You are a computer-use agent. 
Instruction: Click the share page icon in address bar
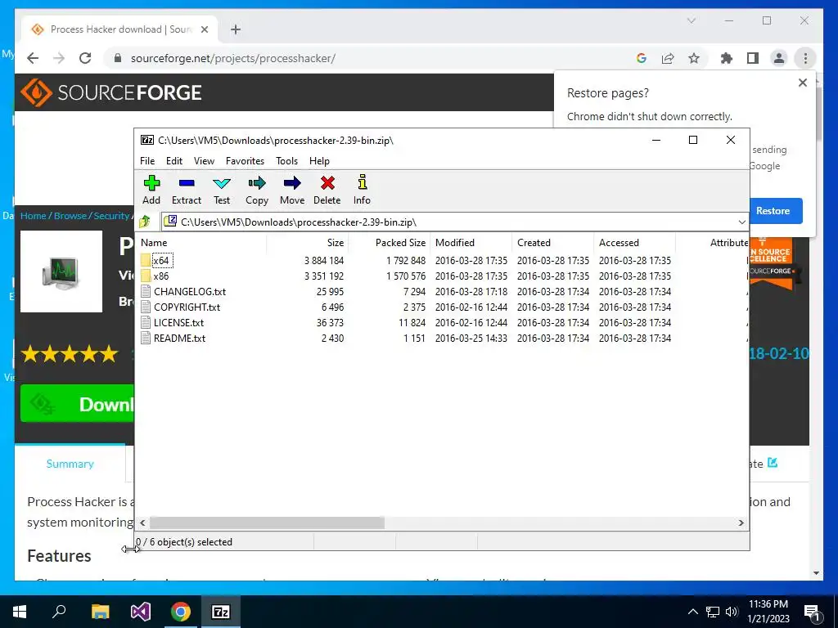tap(668, 58)
